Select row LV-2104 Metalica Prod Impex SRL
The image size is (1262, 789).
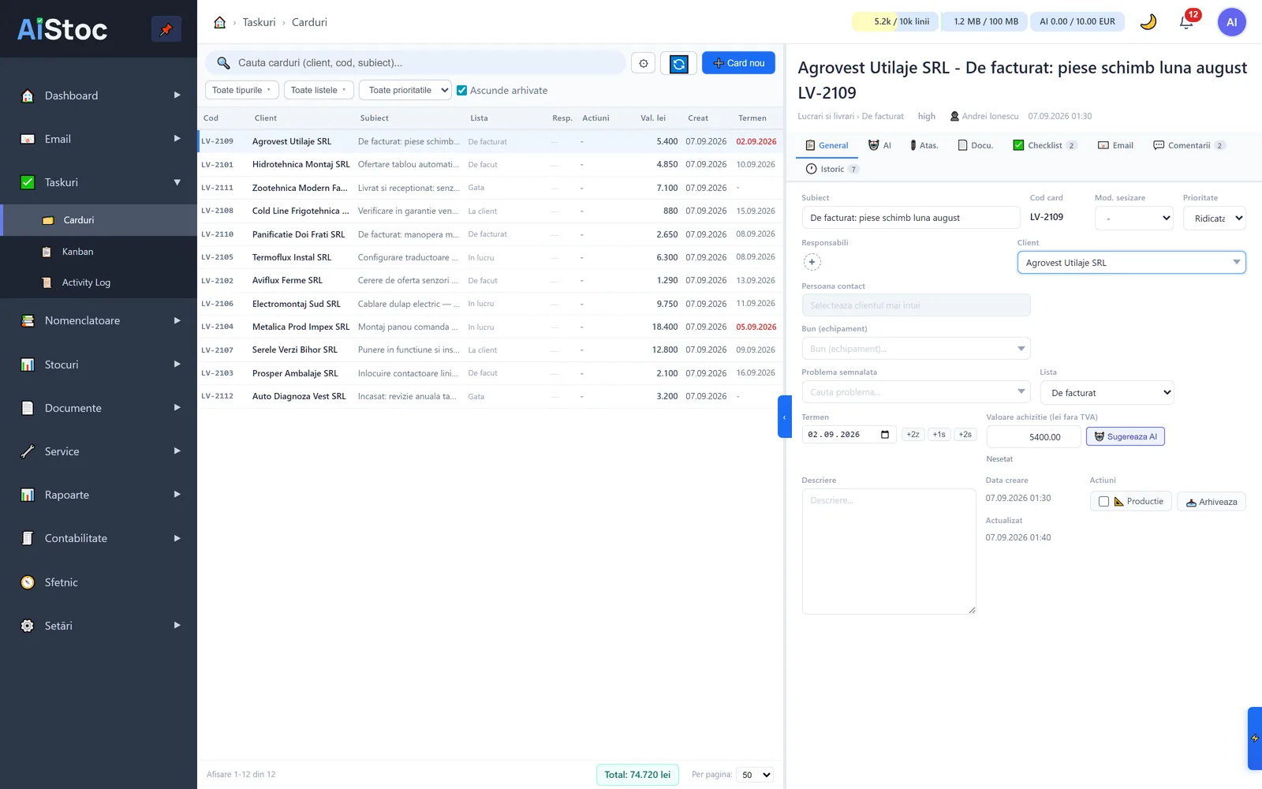coord(489,327)
